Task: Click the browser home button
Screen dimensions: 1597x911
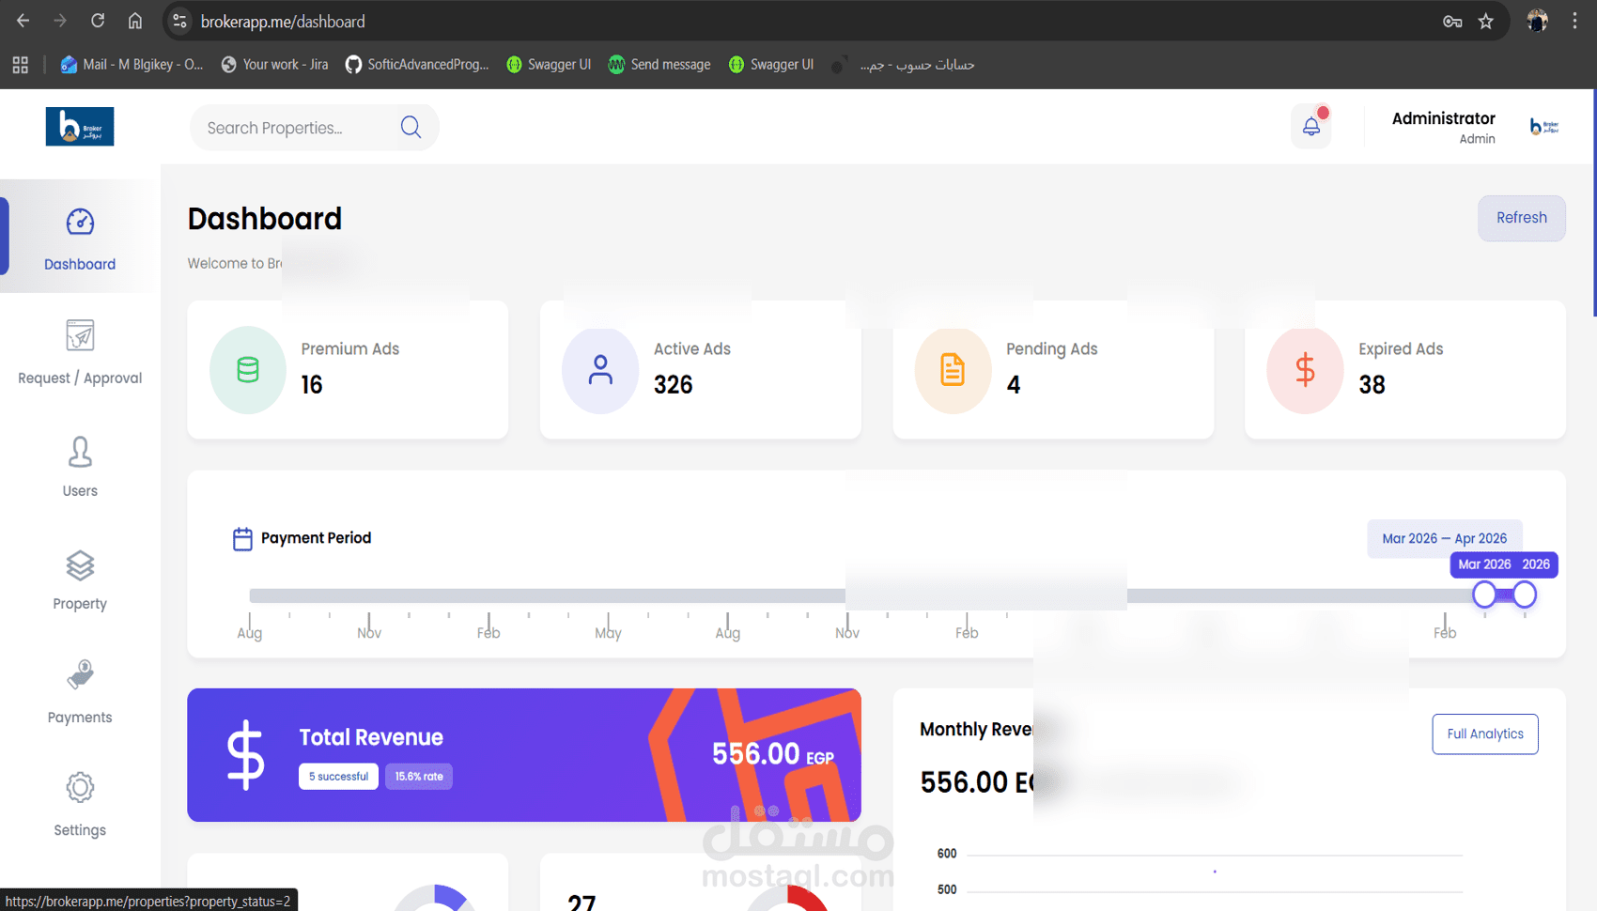Action: click(135, 21)
